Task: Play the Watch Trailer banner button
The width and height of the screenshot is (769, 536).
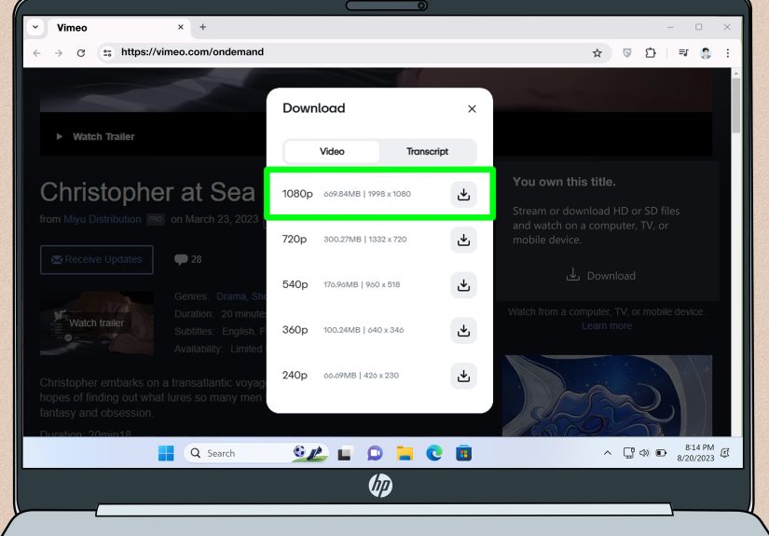Action: click(96, 136)
